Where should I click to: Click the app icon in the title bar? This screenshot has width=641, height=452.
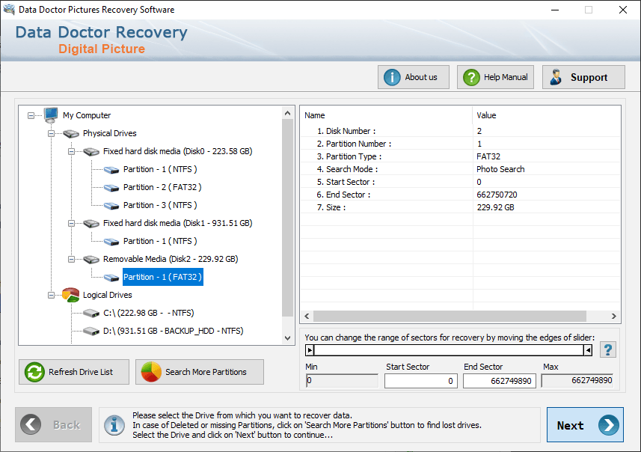click(9, 9)
